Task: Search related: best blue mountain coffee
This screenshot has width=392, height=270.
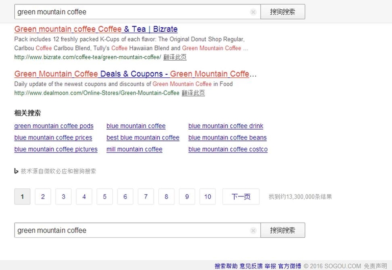Action: click(x=143, y=138)
